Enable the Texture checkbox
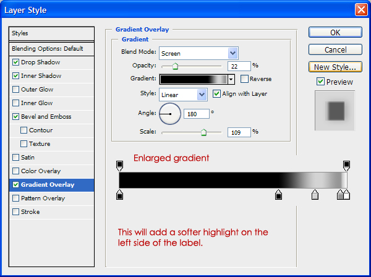 (23, 144)
